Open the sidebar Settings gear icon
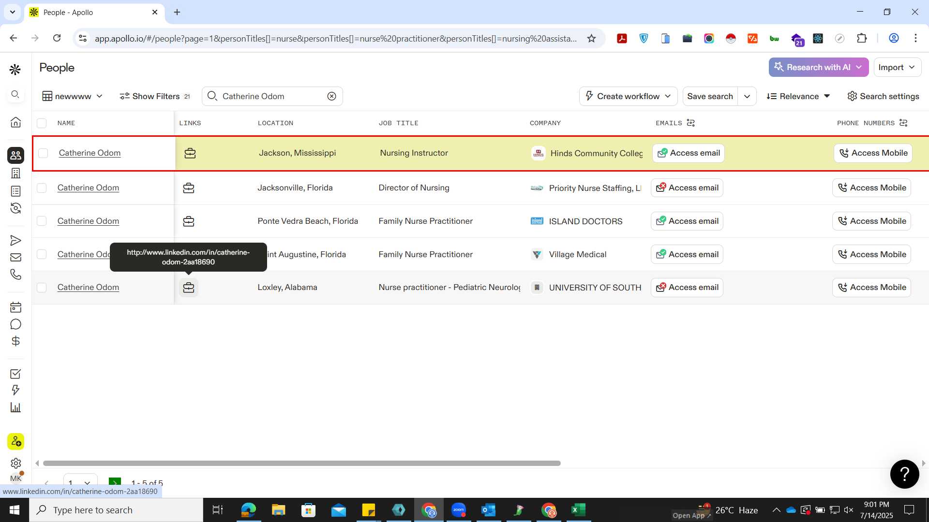The height and width of the screenshot is (522, 929). click(15, 463)
